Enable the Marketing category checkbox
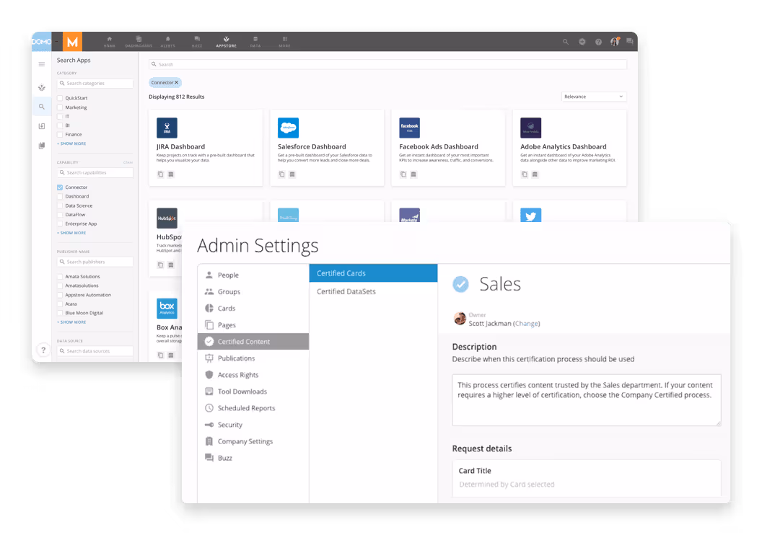The height and width of the screenshot is (535, 762). tap(60, 107)
